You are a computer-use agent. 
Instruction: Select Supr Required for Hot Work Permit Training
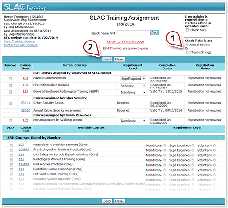[x=193, y=175]
